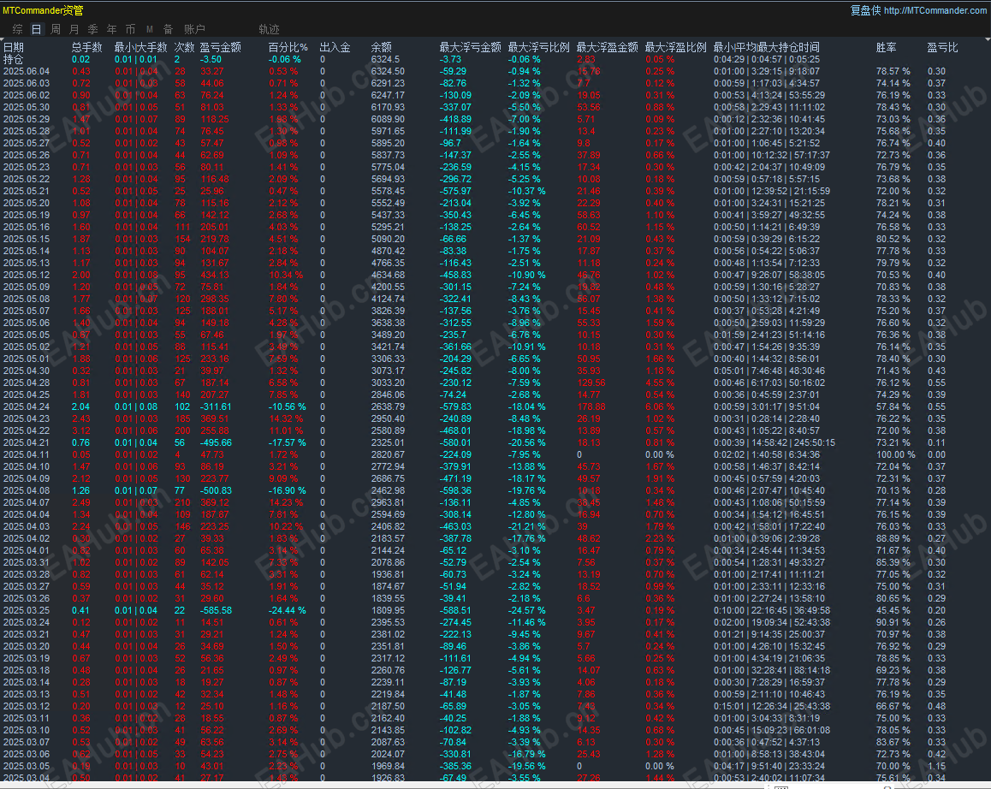The height and width of the screenshot is (789, 991).
Task: Click the -500.83 loss amount cell
Action: pyautogui.click(x=217, y=490)
